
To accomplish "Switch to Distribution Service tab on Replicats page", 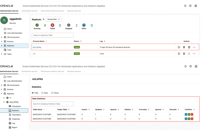I will coord(30,11).
